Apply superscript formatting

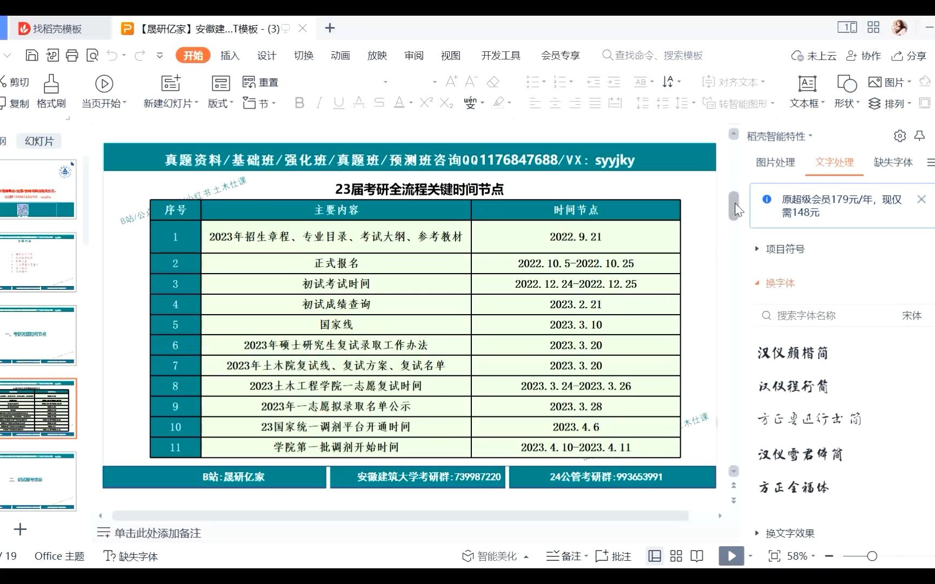click(x=426, y=103)
